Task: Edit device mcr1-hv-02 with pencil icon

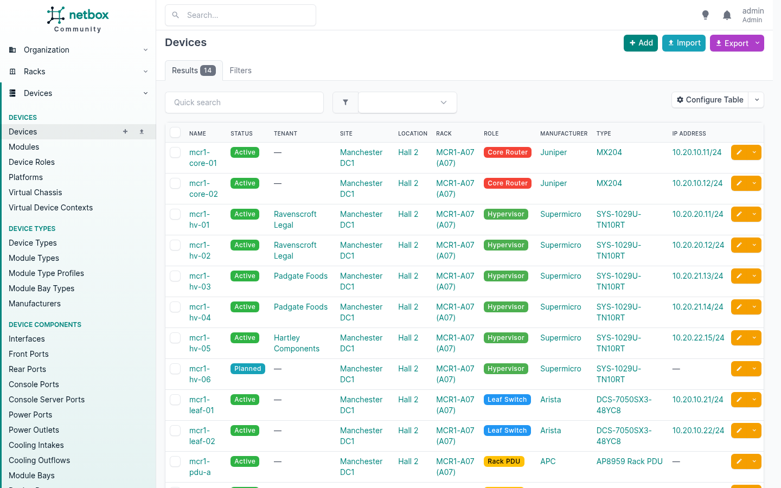Action: pos(739,245)
